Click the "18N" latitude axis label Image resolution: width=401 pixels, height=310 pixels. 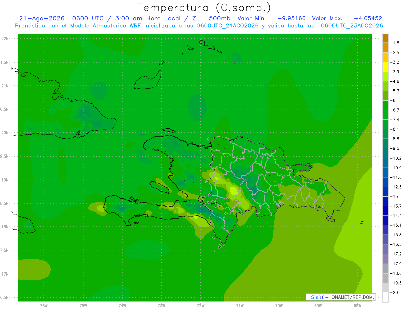pos(5,227)
